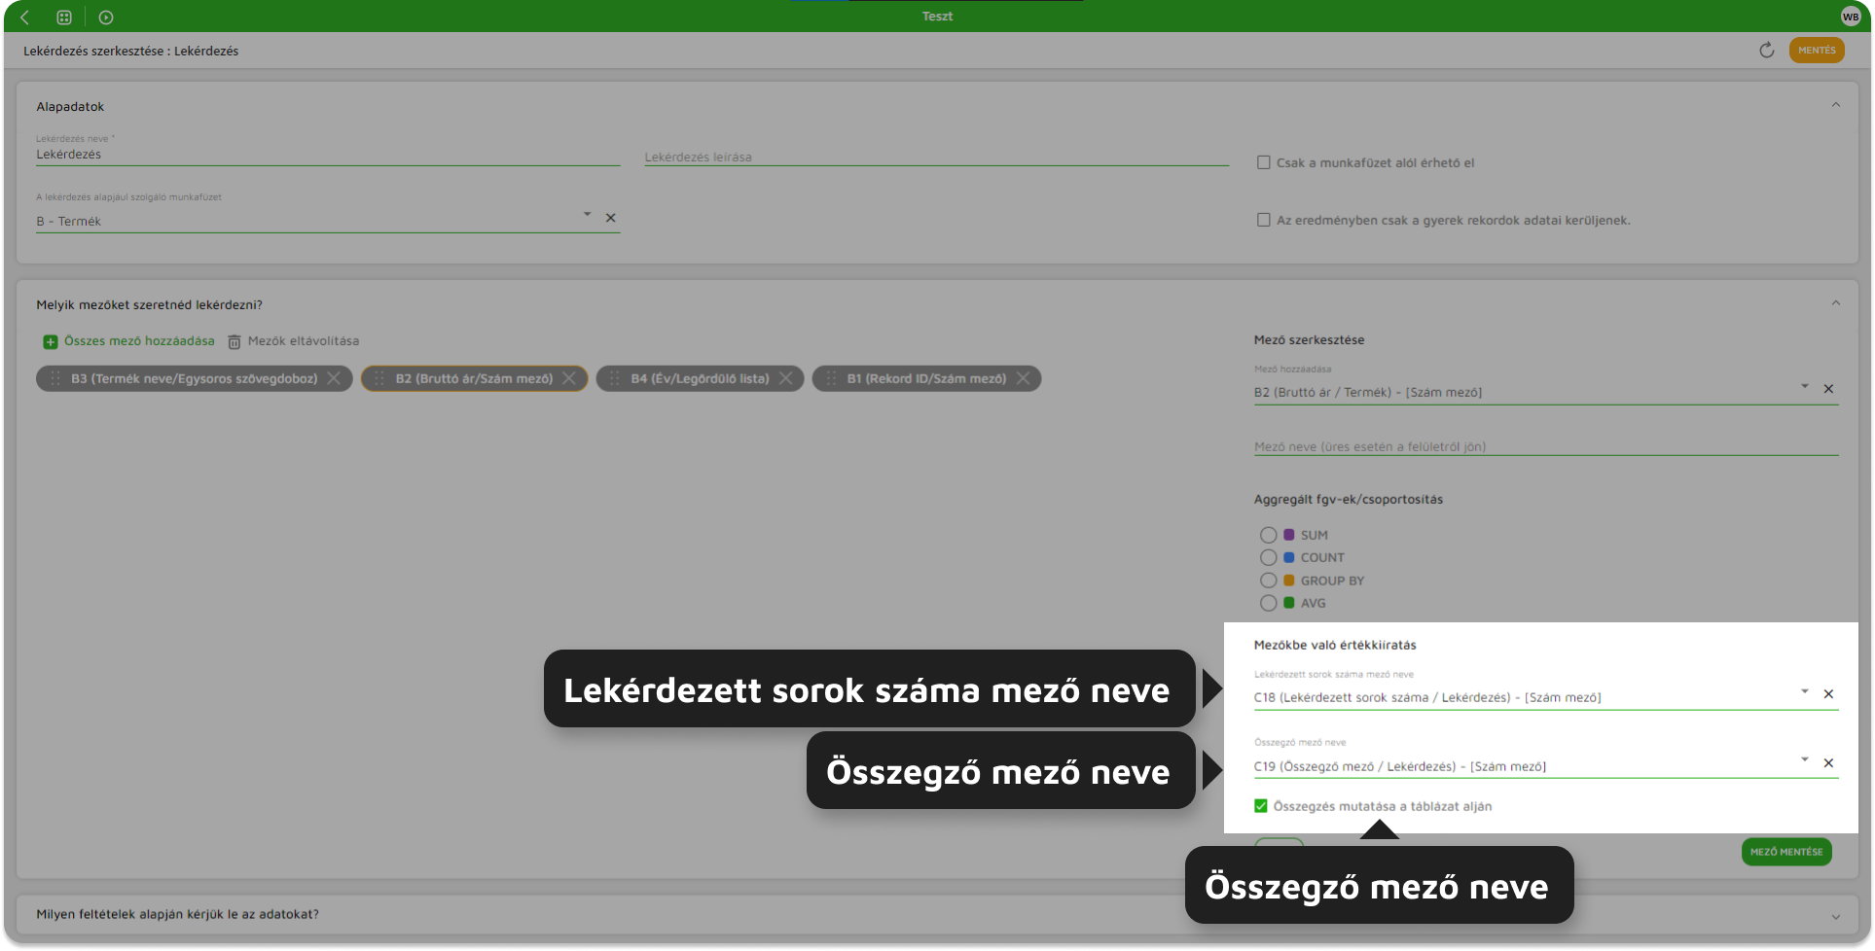Open the grid apps icon in header
The image size is (1875, 951).
[64, 17]
